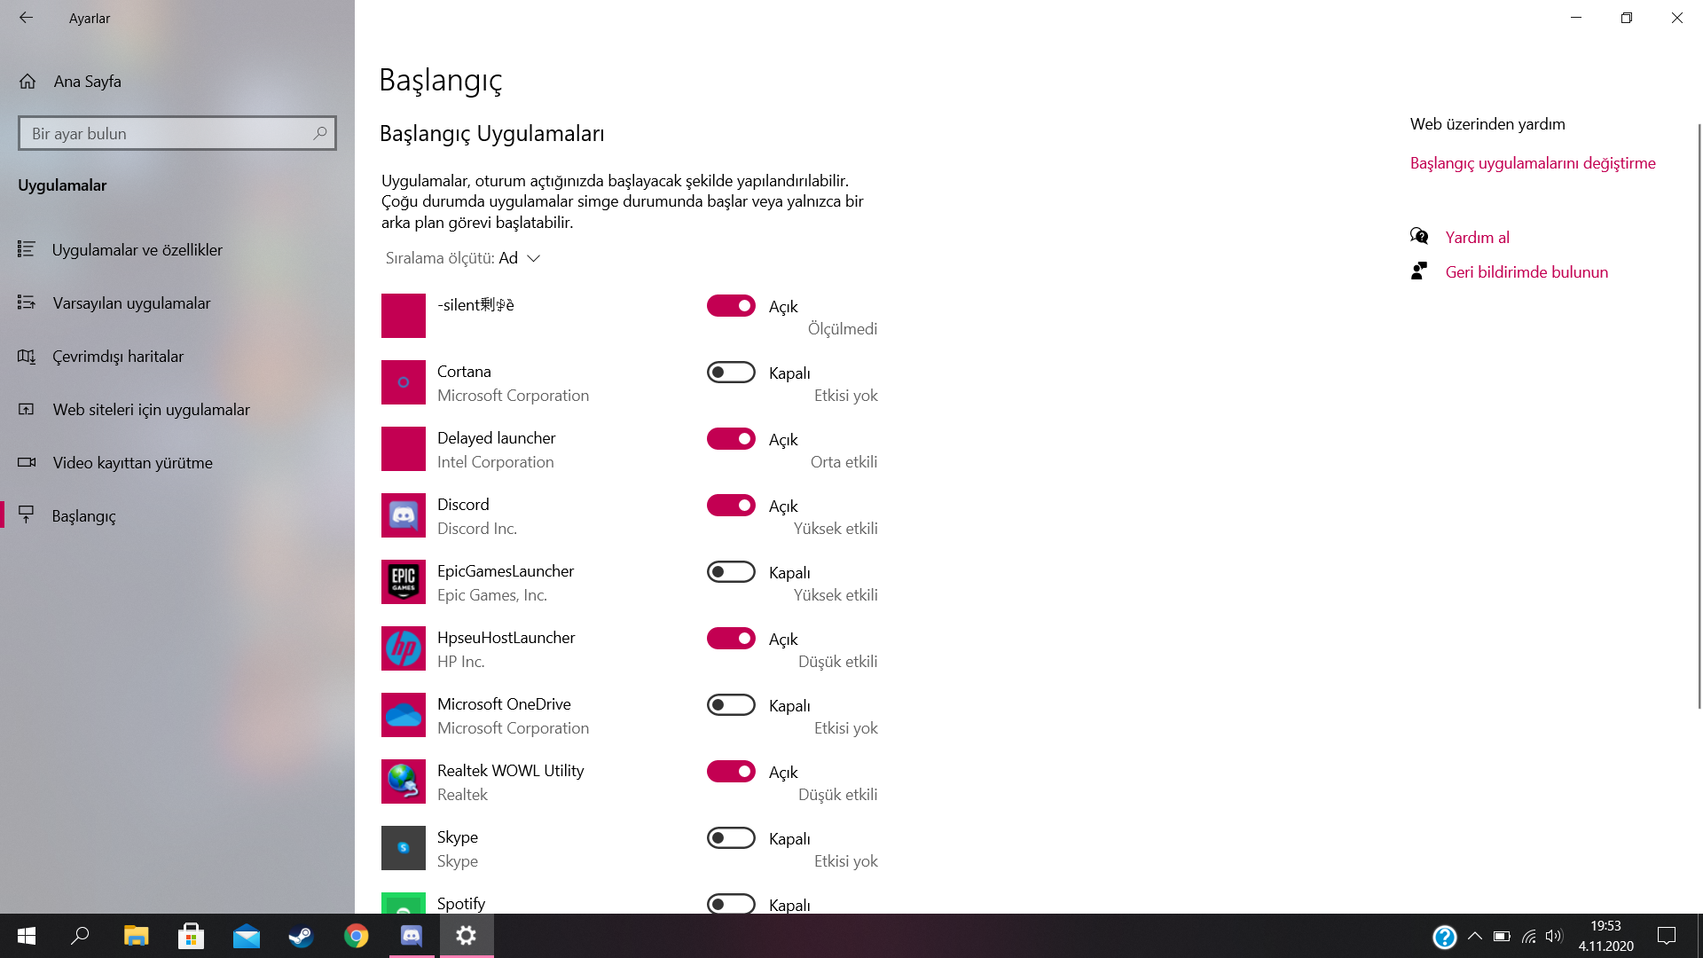
Task: Open the Windows Start menu
Action: pyautogui.click(x=27, y=936)
